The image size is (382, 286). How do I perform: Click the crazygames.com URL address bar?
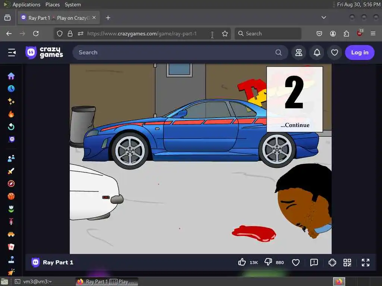[142, 34]
